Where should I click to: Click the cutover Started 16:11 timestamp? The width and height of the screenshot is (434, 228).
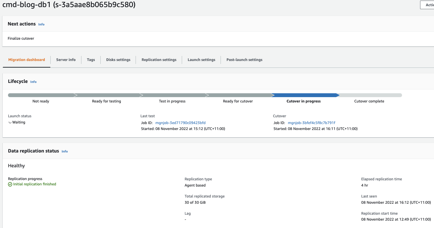316,129
